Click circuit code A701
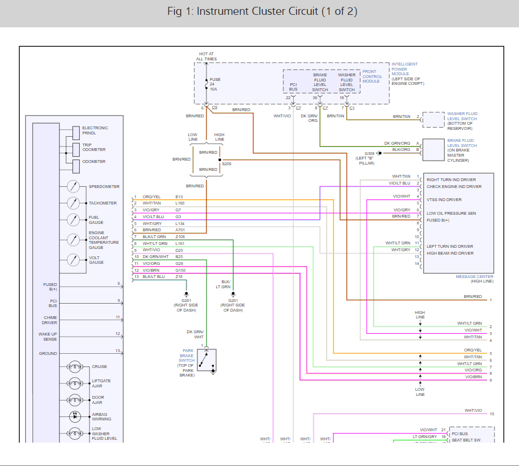Screen dimensions: 519x466 (x=180, y=230)
